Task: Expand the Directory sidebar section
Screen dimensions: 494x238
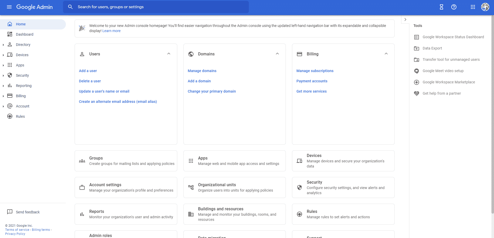Action: pos(3,45)
